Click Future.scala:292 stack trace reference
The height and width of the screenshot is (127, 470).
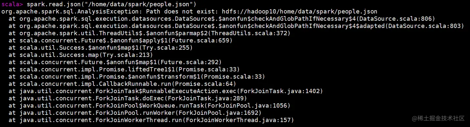tap(189, 62)
